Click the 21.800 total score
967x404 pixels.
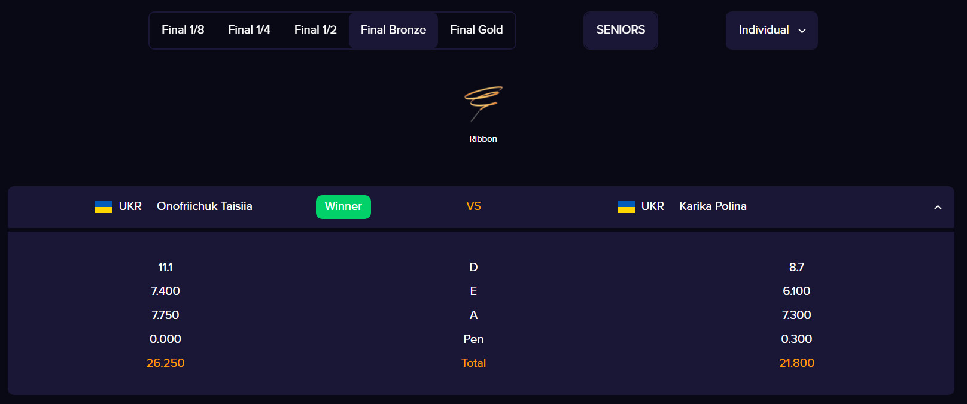796,363
